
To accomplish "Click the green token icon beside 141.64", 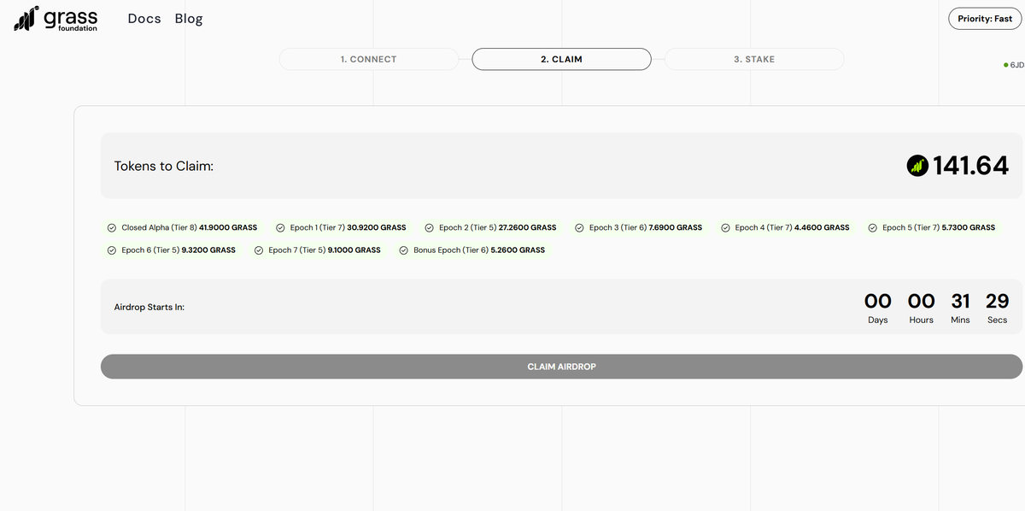I will click(x=917, y=166).
